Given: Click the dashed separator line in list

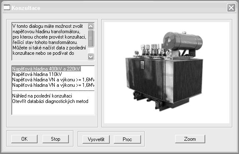Looking at the screenshot, I should click(x=53, y=91).
